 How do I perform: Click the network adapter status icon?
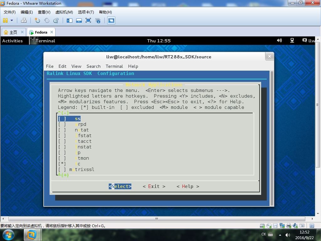coord(282,226)
